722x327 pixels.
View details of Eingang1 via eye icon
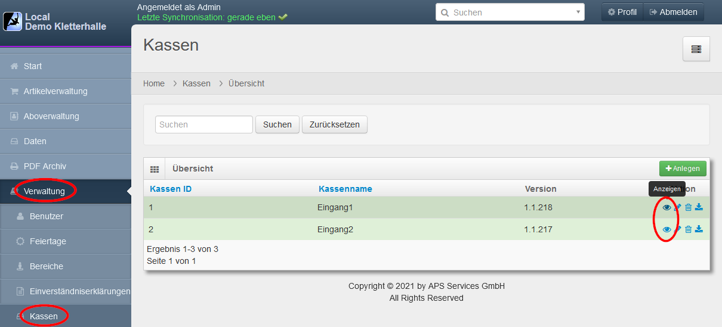(667, 207)
